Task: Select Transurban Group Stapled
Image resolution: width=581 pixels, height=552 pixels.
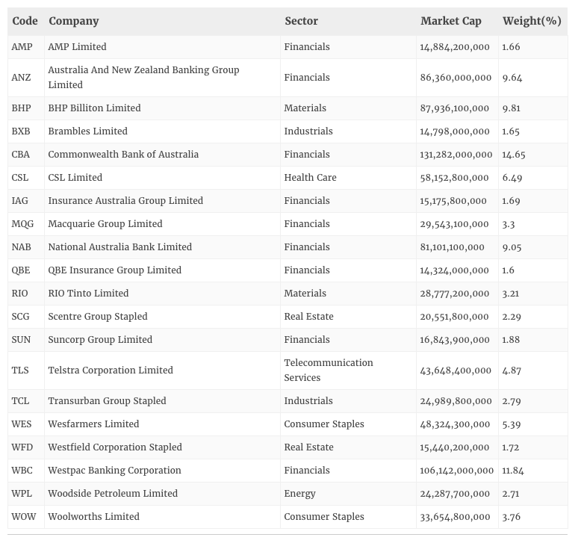Action: [107, 401]
